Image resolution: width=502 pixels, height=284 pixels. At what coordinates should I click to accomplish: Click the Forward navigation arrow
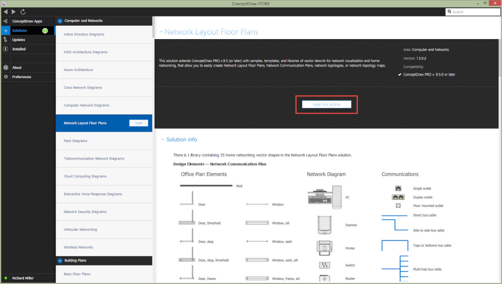coord(14,12)
